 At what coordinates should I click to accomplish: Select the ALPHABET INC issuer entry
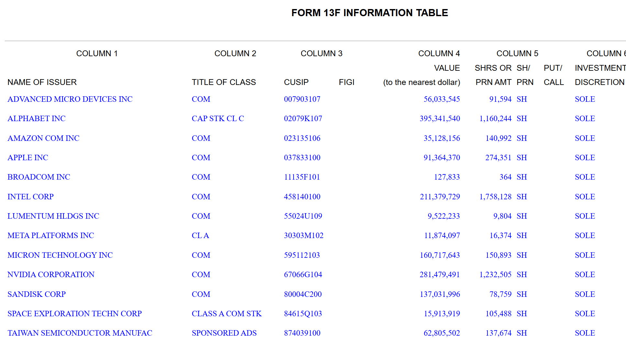[x=37, y=119]
